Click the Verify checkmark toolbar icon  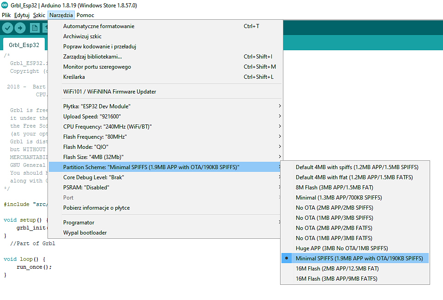[x=8, y=28]
